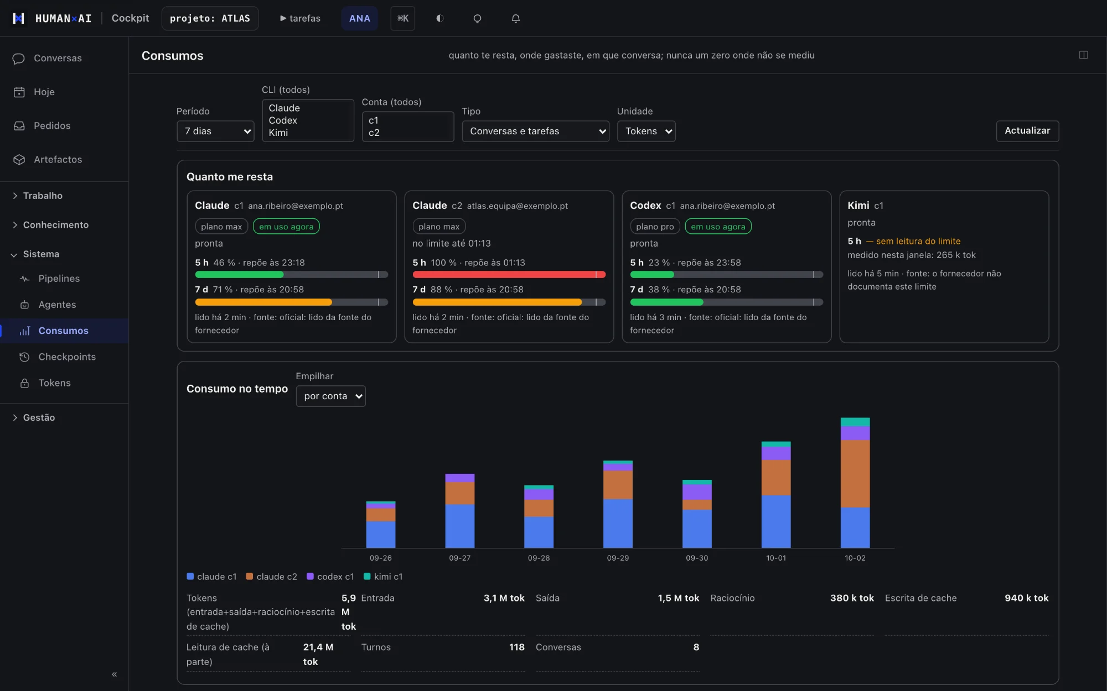Go to Cockpit
The image size is (1107, 691).
coord(130,18)
